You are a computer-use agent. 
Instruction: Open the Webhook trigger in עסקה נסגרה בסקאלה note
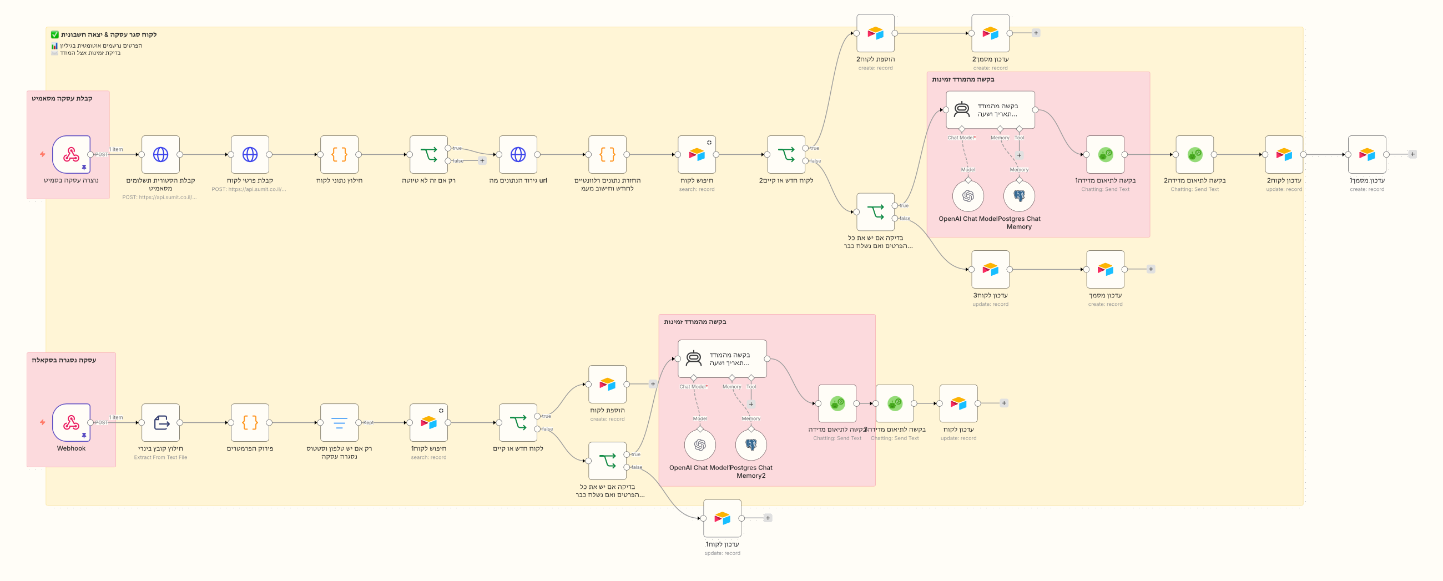tap(71, 422)
